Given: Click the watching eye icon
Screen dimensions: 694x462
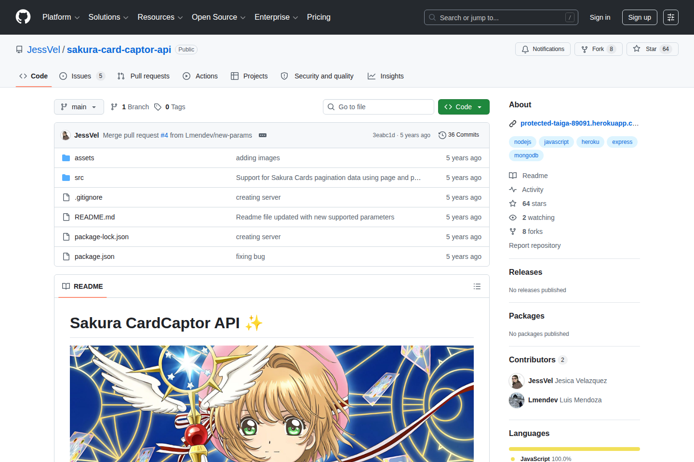Looking at the screenshot, I should (513, 218).
